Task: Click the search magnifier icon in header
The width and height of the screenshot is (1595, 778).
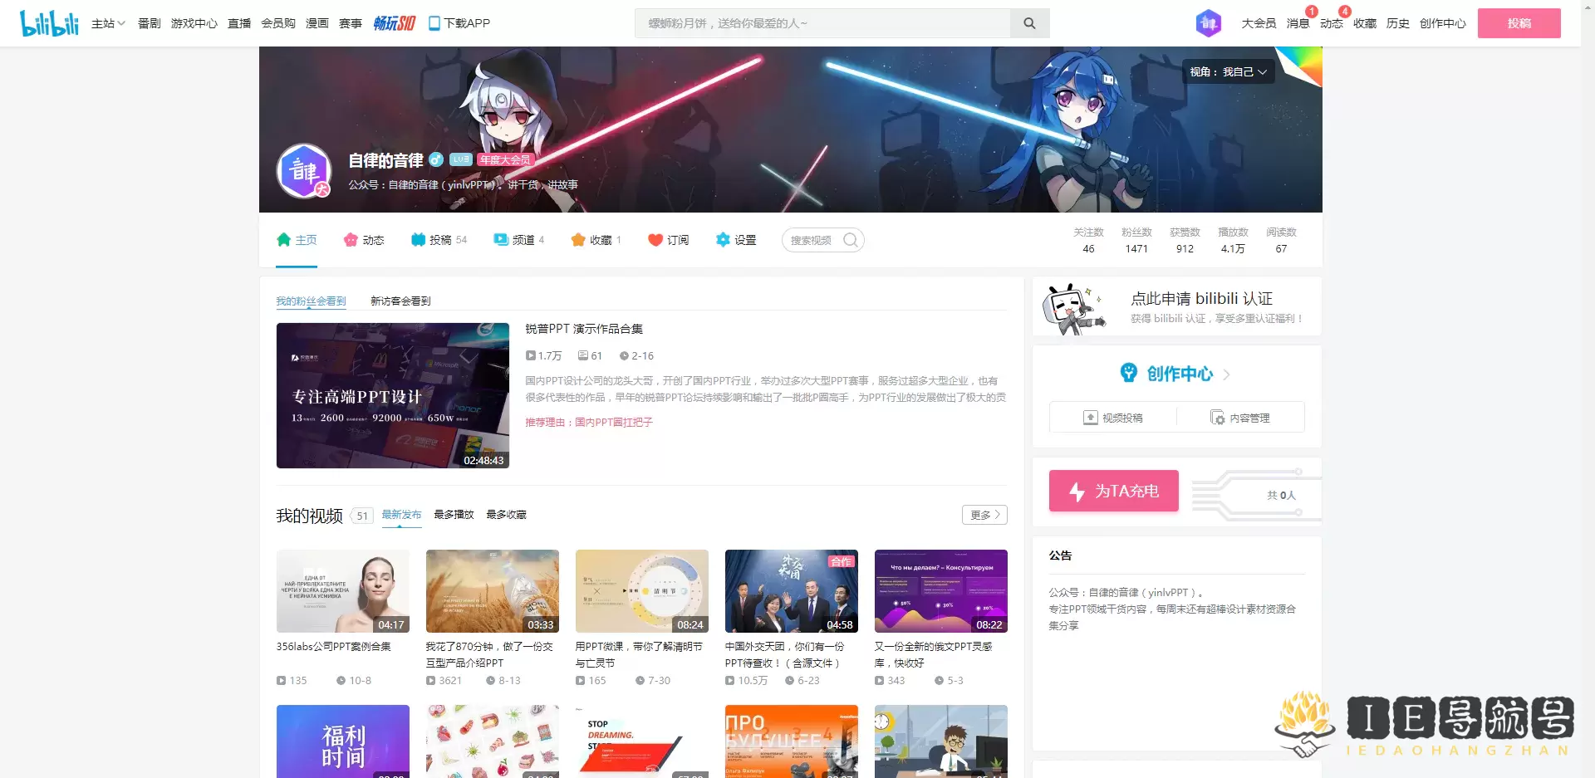Action: coord(1029,23)
